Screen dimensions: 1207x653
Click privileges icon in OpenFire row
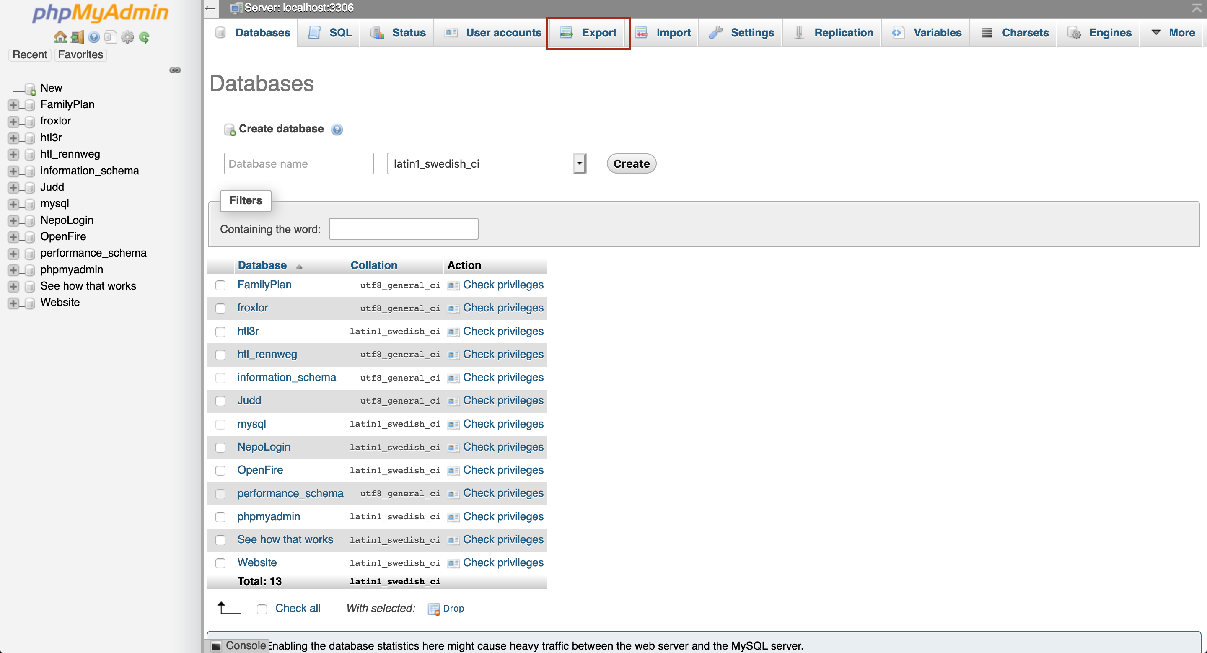(x=453, y=471)
